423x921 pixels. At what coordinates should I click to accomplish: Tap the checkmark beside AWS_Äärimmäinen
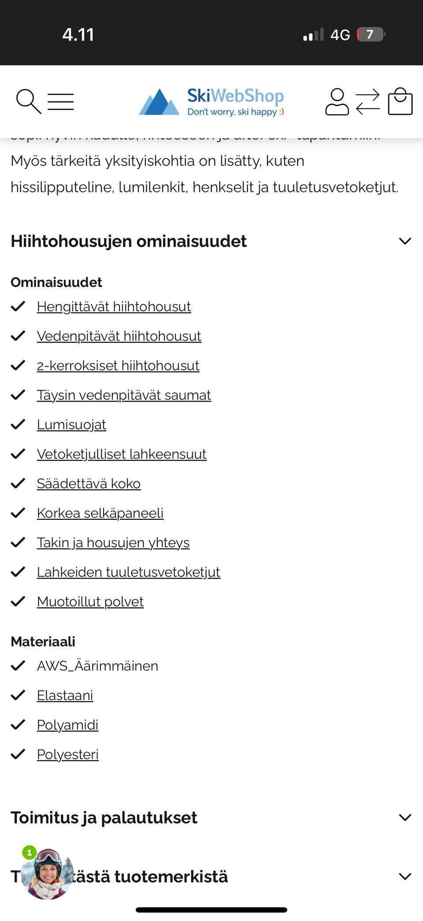click(x=18, y=665)
